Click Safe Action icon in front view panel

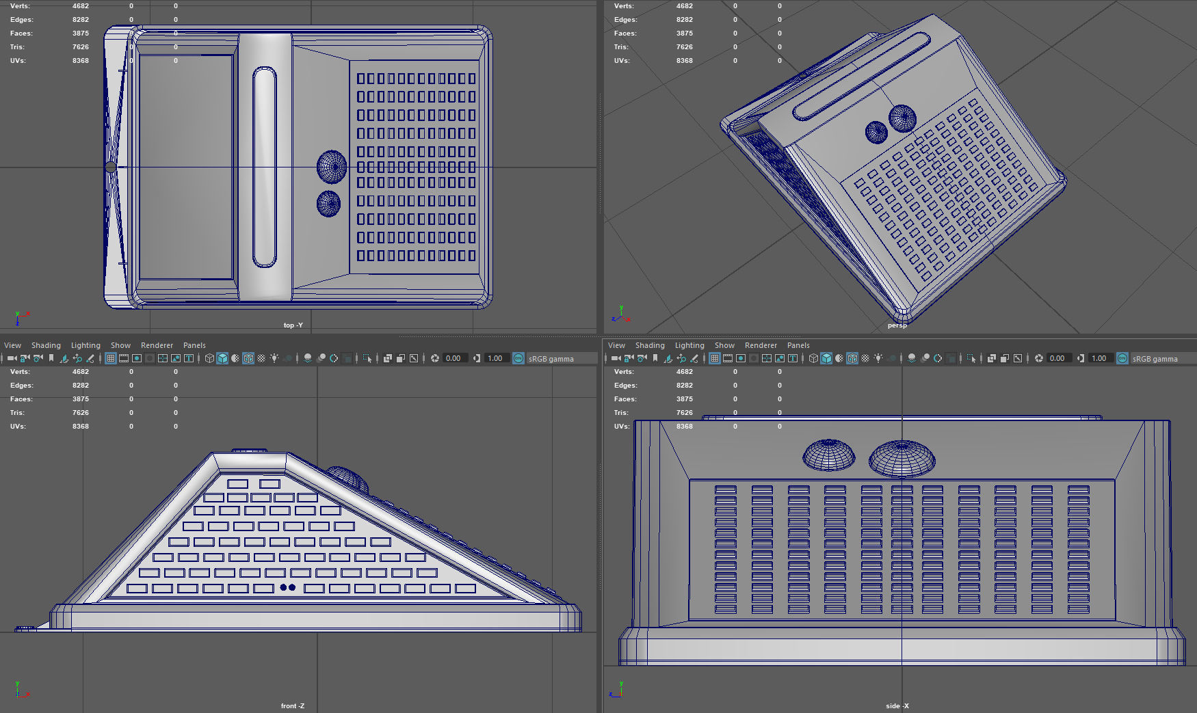176,358
